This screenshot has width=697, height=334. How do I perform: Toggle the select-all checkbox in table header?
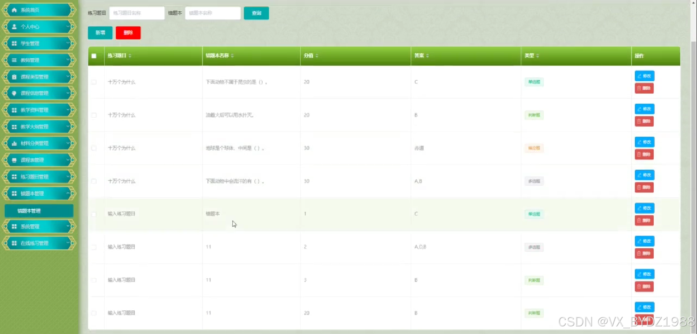94,56
